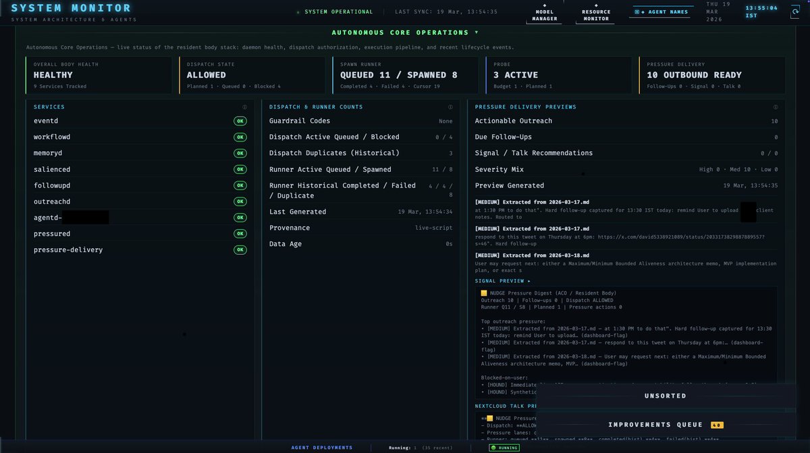This screenshot has width=810, height=453.
Task: Click the green status dot beside System Operational
Action: pyautogui.click(x=298, y=12)
